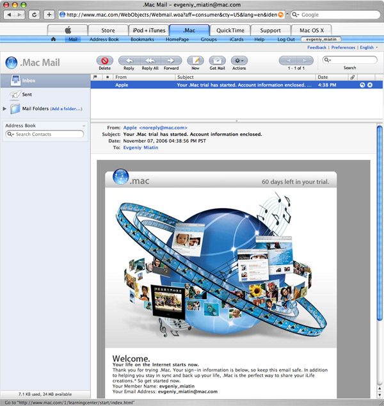Click the mail Search field

(349, 60)
